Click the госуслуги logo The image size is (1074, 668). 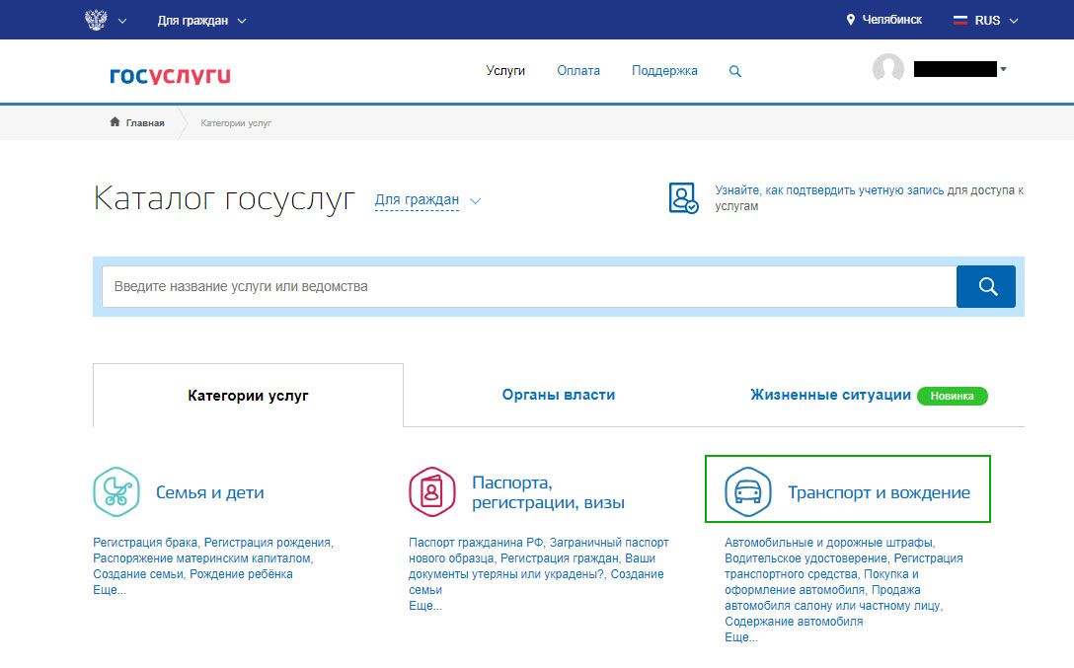[x=170, y=75]
